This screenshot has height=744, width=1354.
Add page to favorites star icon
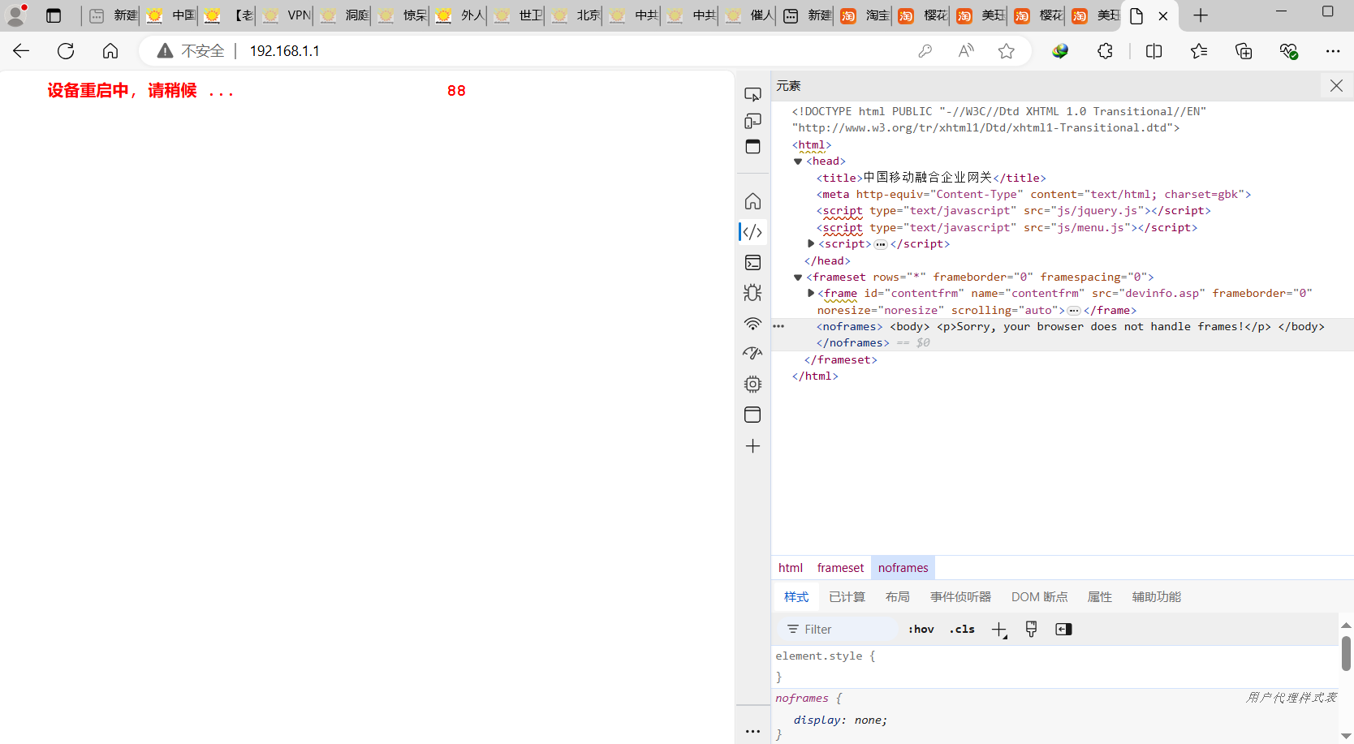coord(1007,51)
